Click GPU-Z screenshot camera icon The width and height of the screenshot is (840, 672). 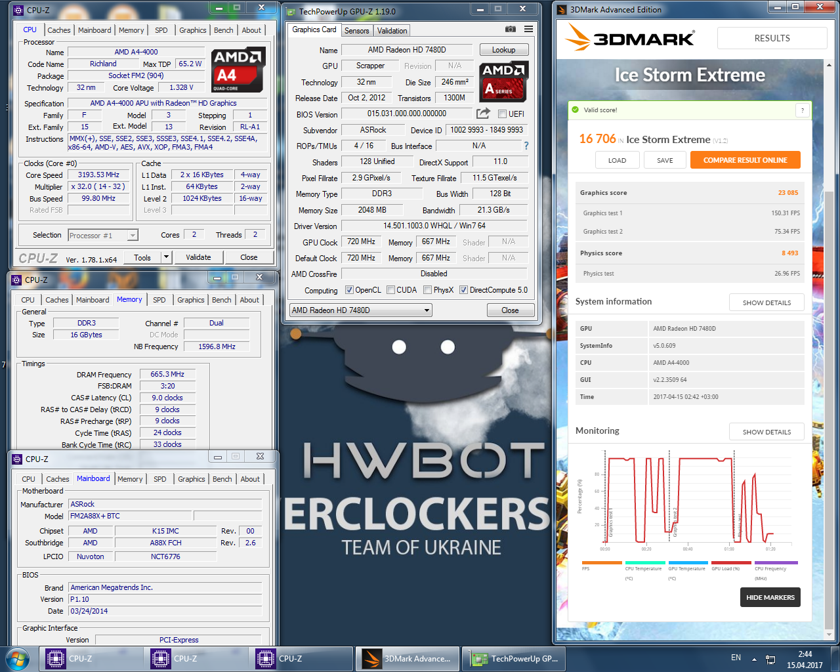pyautogui.click(x=510, y=30)
